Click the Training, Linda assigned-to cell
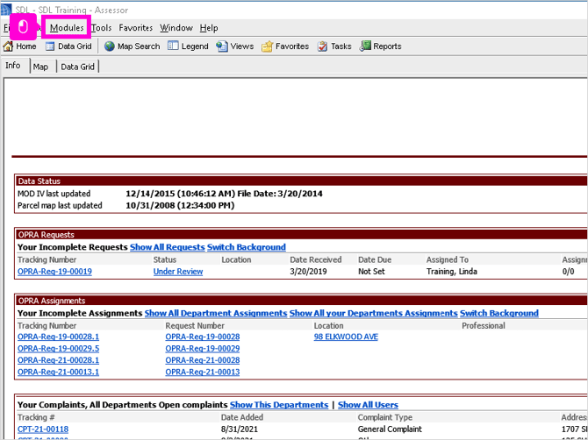The height and width of the screenshot is (440, 588). coord(452,272)
